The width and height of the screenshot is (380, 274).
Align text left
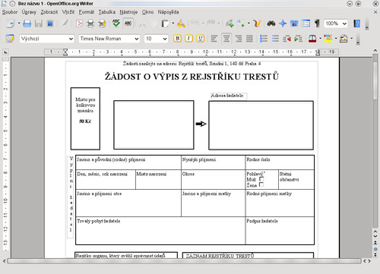pyautogui.click(x=214, y=39)
